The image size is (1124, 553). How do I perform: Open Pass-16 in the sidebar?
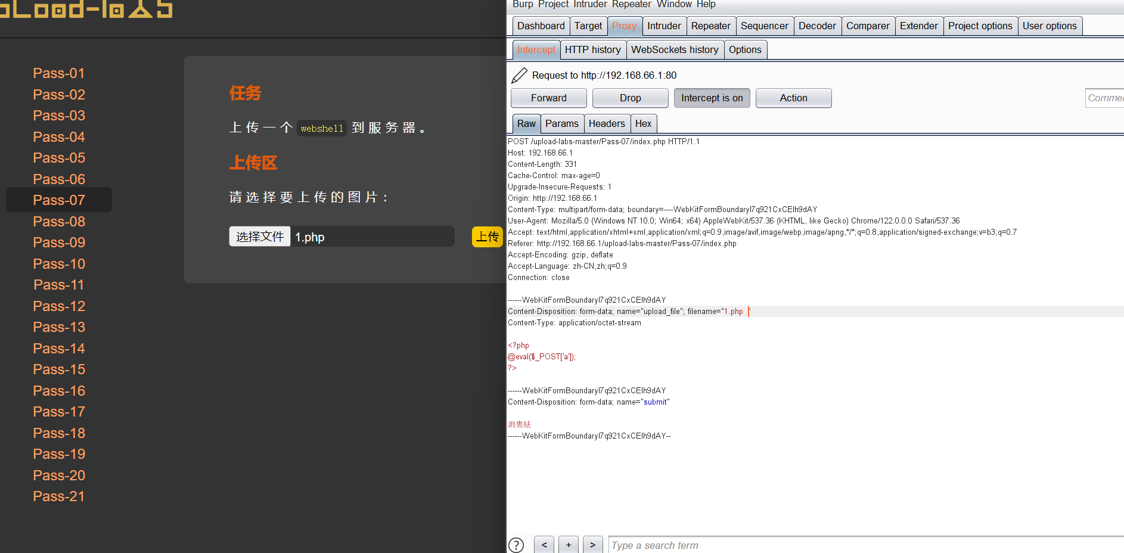(x=59, y=391)
